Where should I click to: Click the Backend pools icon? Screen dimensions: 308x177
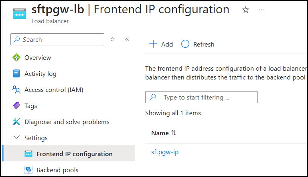coord(28,170)
